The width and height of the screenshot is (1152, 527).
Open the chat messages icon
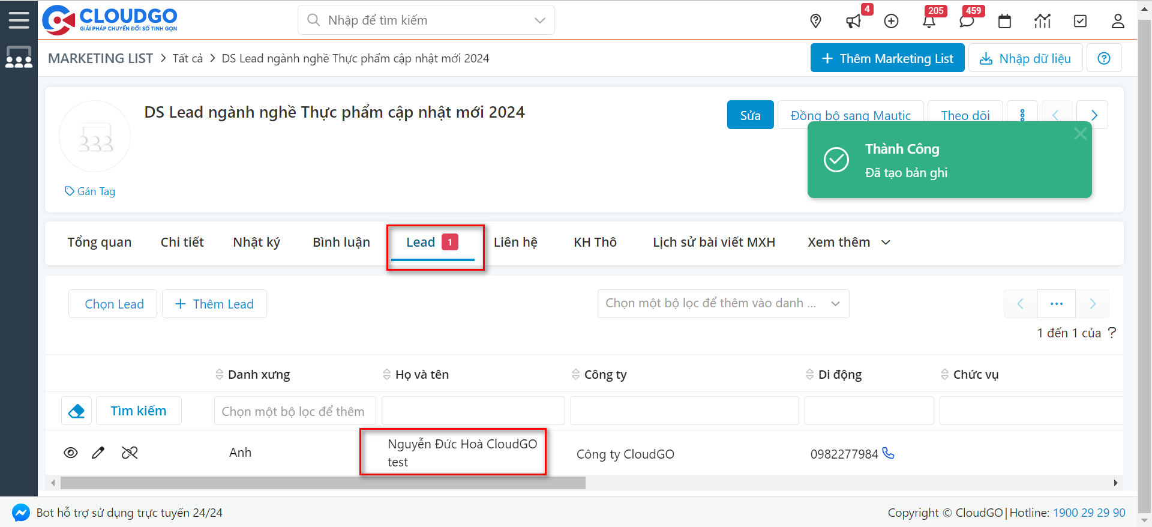point(966,22)
